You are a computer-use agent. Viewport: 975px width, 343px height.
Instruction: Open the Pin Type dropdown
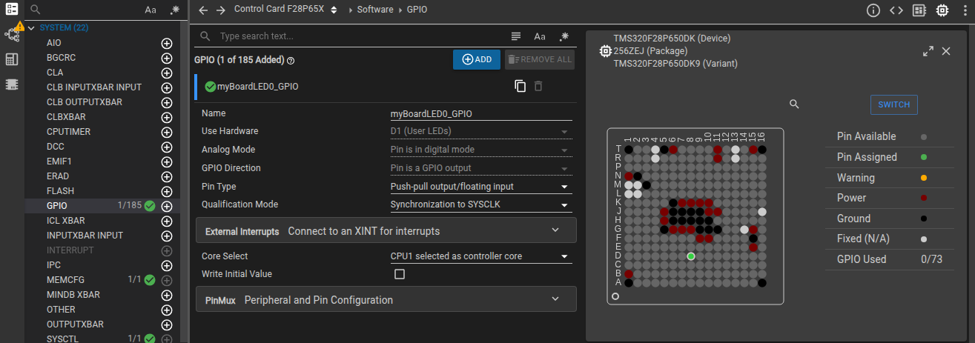click(x=481, y=187)
